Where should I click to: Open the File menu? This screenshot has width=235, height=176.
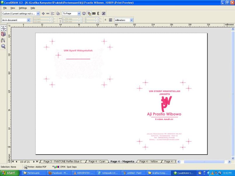pos(5,8)
